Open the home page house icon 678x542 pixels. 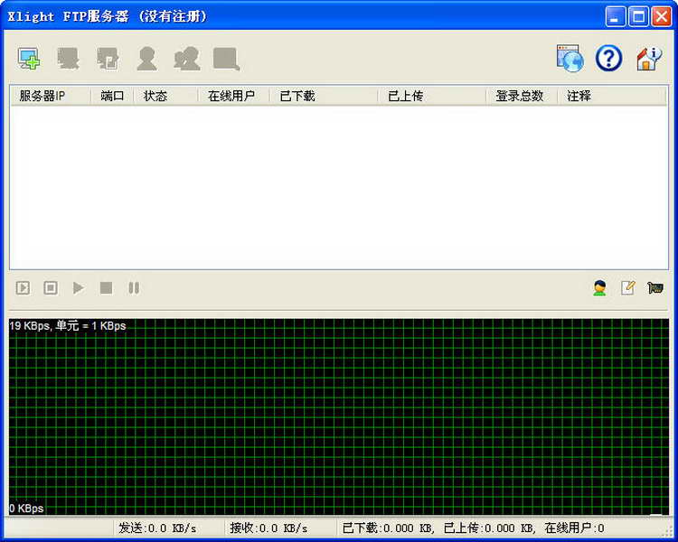648,59
